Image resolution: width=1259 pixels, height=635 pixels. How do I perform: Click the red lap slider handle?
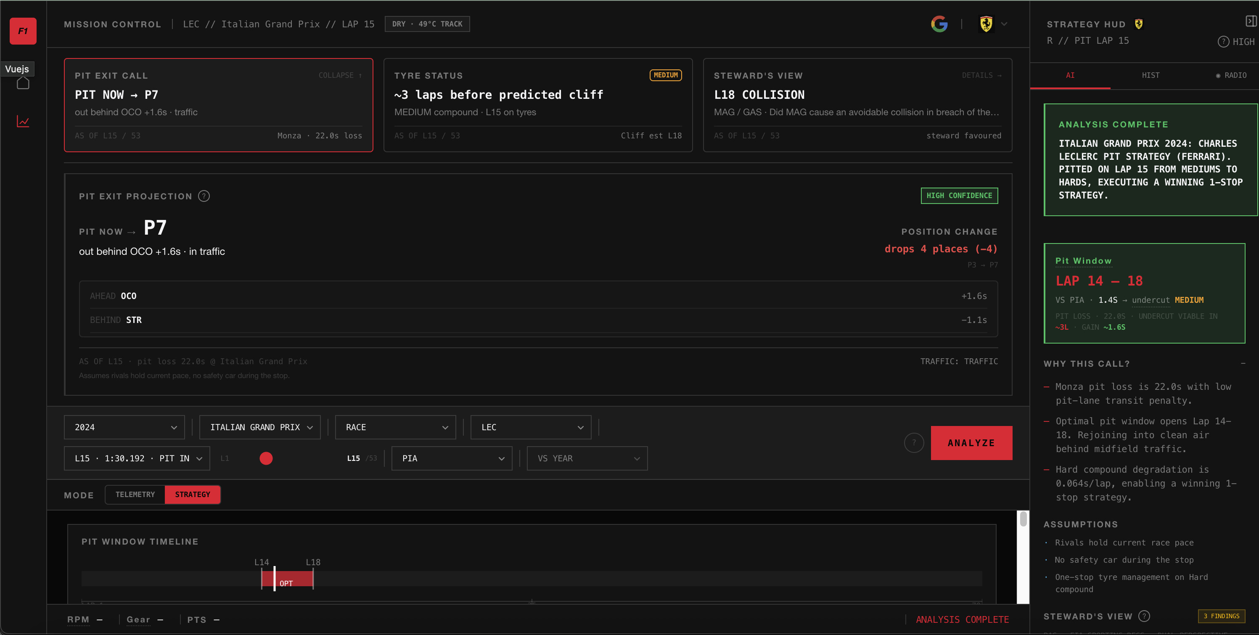pyautogui.click(x=266, y=458)
